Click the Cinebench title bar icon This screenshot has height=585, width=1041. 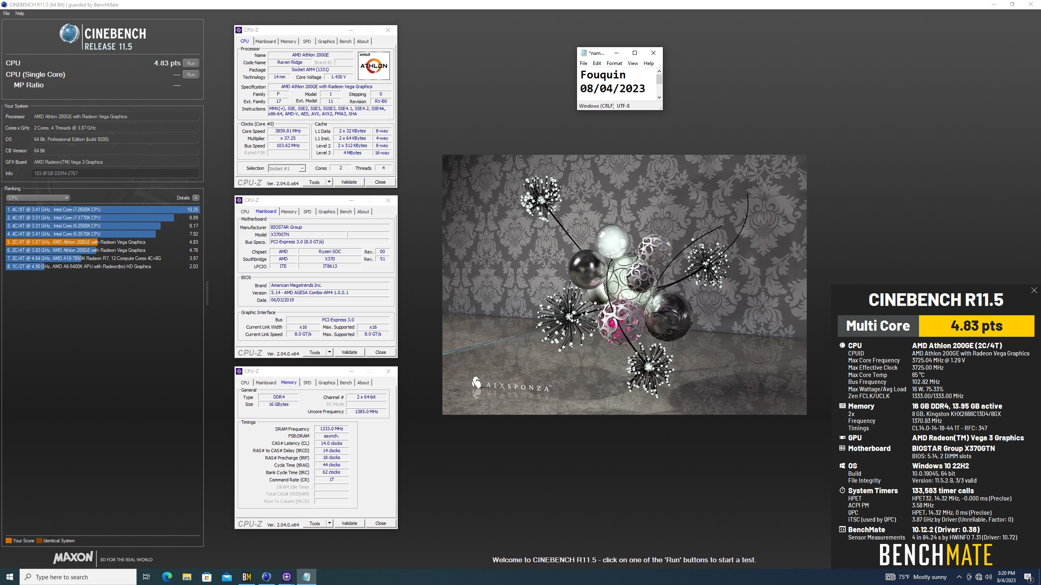(4, 4)
